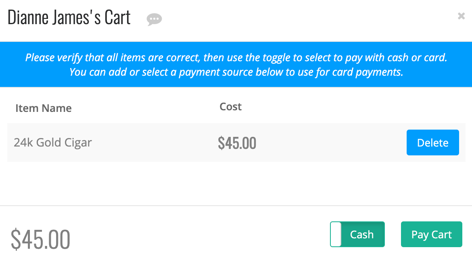
Task: Click the white handle of the Cash toggle
Action: tap(336, 234)
